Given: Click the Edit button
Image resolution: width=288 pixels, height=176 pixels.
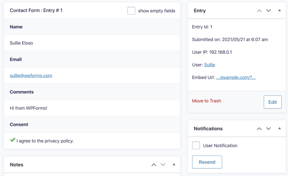Looking at the screenshot, I should (272, 102).
